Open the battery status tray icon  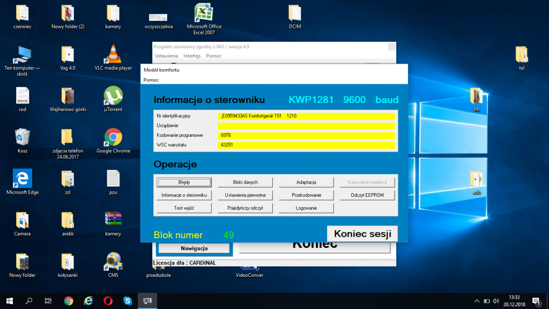tap(487, 301)
